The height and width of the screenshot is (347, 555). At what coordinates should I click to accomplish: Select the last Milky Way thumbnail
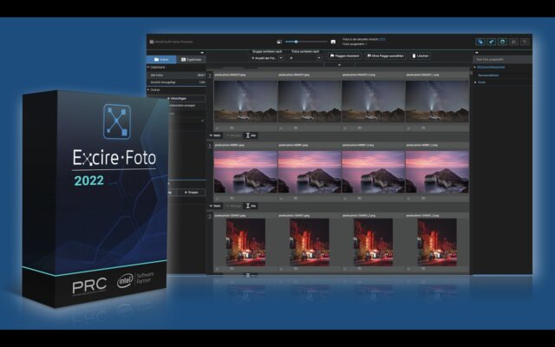click(x=437, y=101)
